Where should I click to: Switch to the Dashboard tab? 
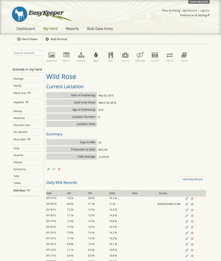point(25,29)
